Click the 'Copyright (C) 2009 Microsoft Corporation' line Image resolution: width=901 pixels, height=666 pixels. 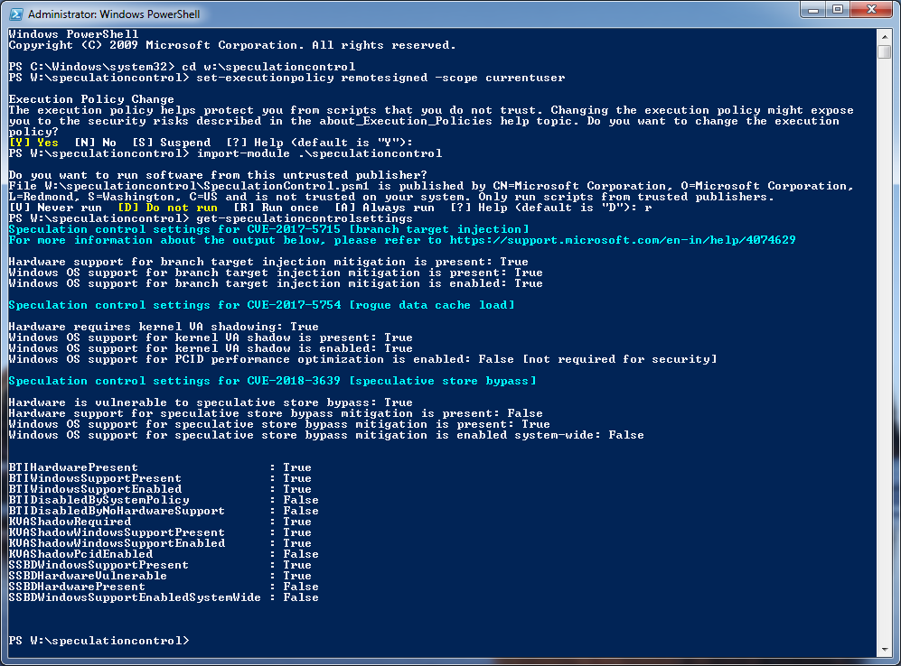[x=232, y=45]
